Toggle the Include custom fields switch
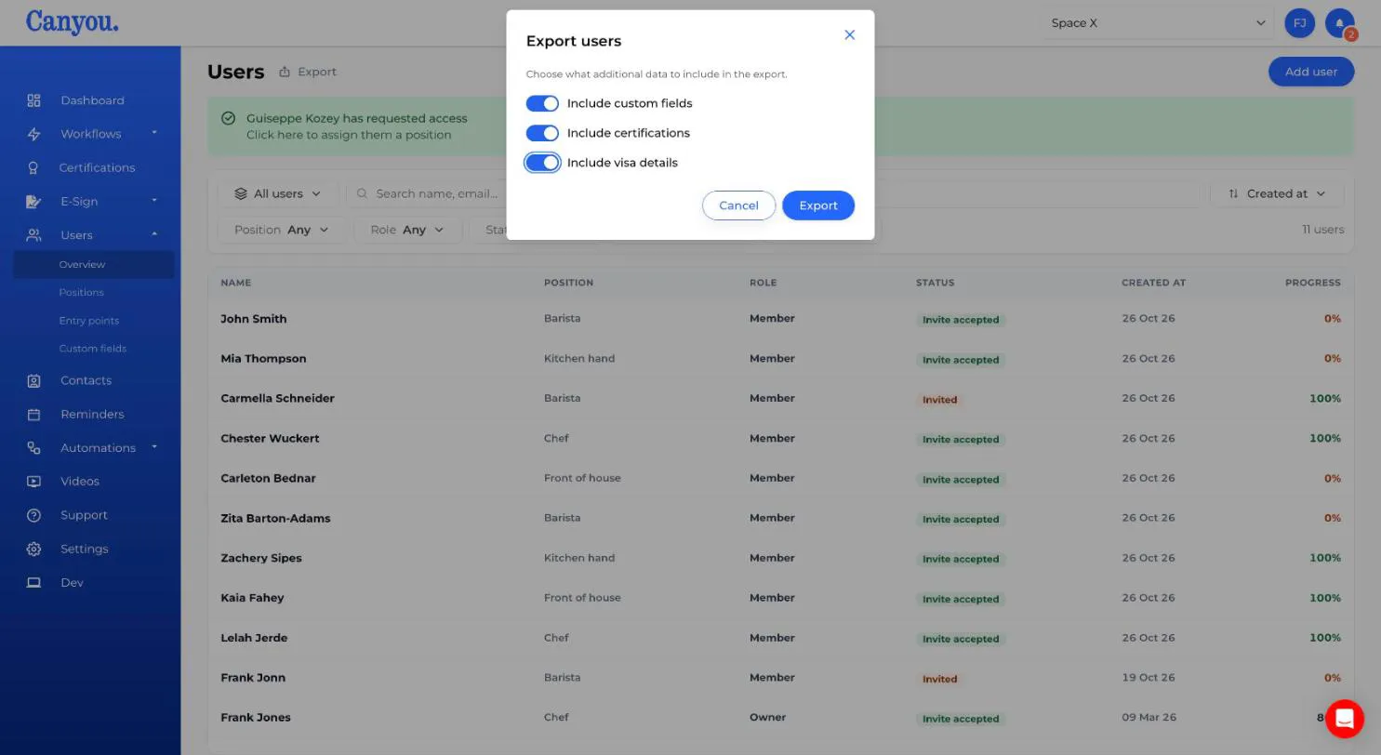Image resolution: width=1381 pixels, height=755 pixels. tap(542, 103)
